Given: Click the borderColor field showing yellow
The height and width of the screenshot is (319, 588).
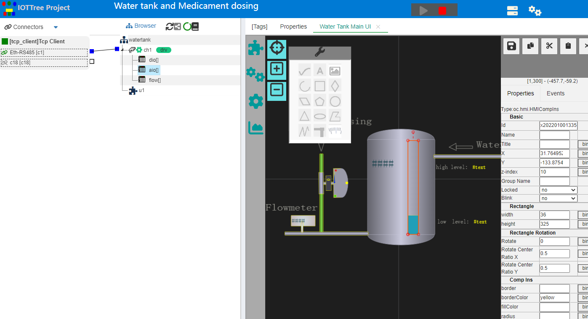Looking at the screenshot, I should (x=555, y=298).
